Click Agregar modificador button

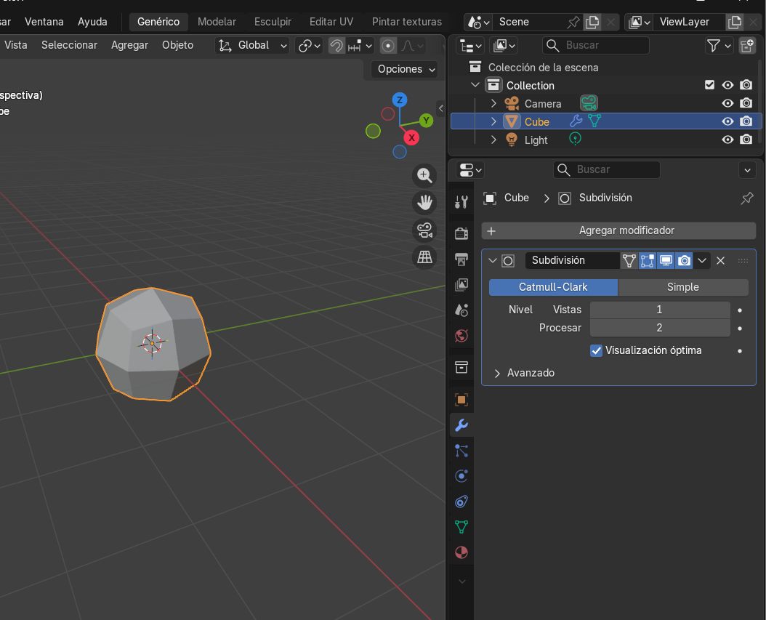618,230
